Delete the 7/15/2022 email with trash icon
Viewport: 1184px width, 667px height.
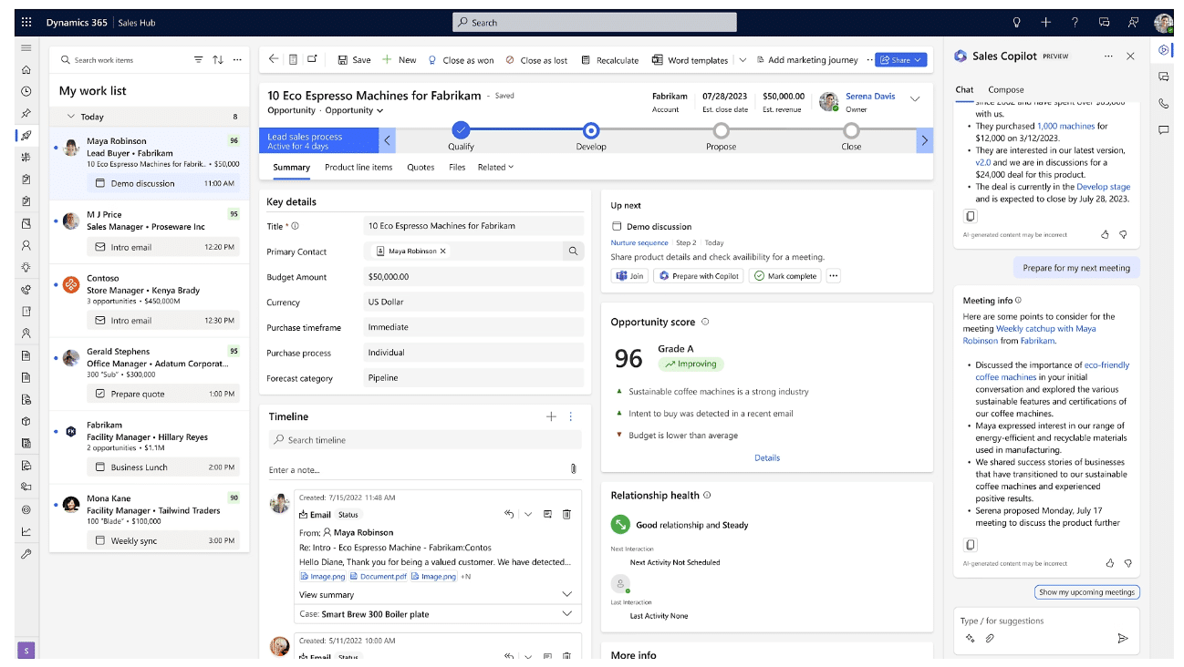point(566,514)
